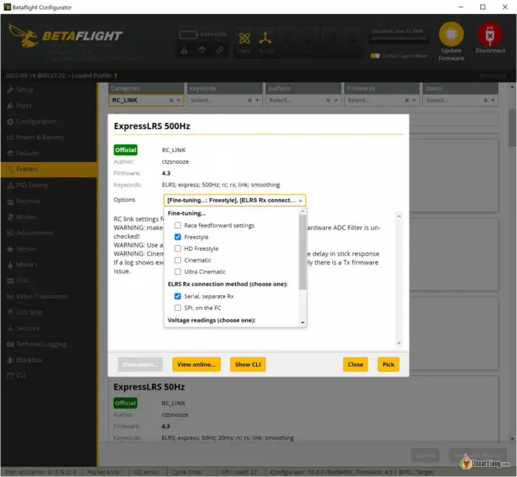Image resolution: width=517 pixels, height=477 pixels.
Task: Click the CLI sidebar icon
Action: tap(10, 375)
